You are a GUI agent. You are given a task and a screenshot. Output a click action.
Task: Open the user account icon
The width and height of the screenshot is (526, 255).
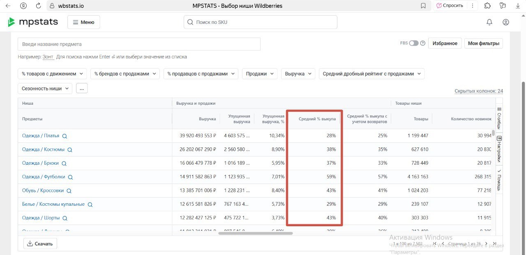[x=505, y=22]
